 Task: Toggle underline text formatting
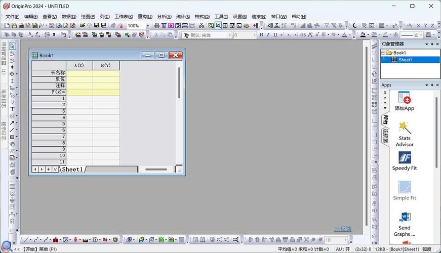[x=275, y=35]
